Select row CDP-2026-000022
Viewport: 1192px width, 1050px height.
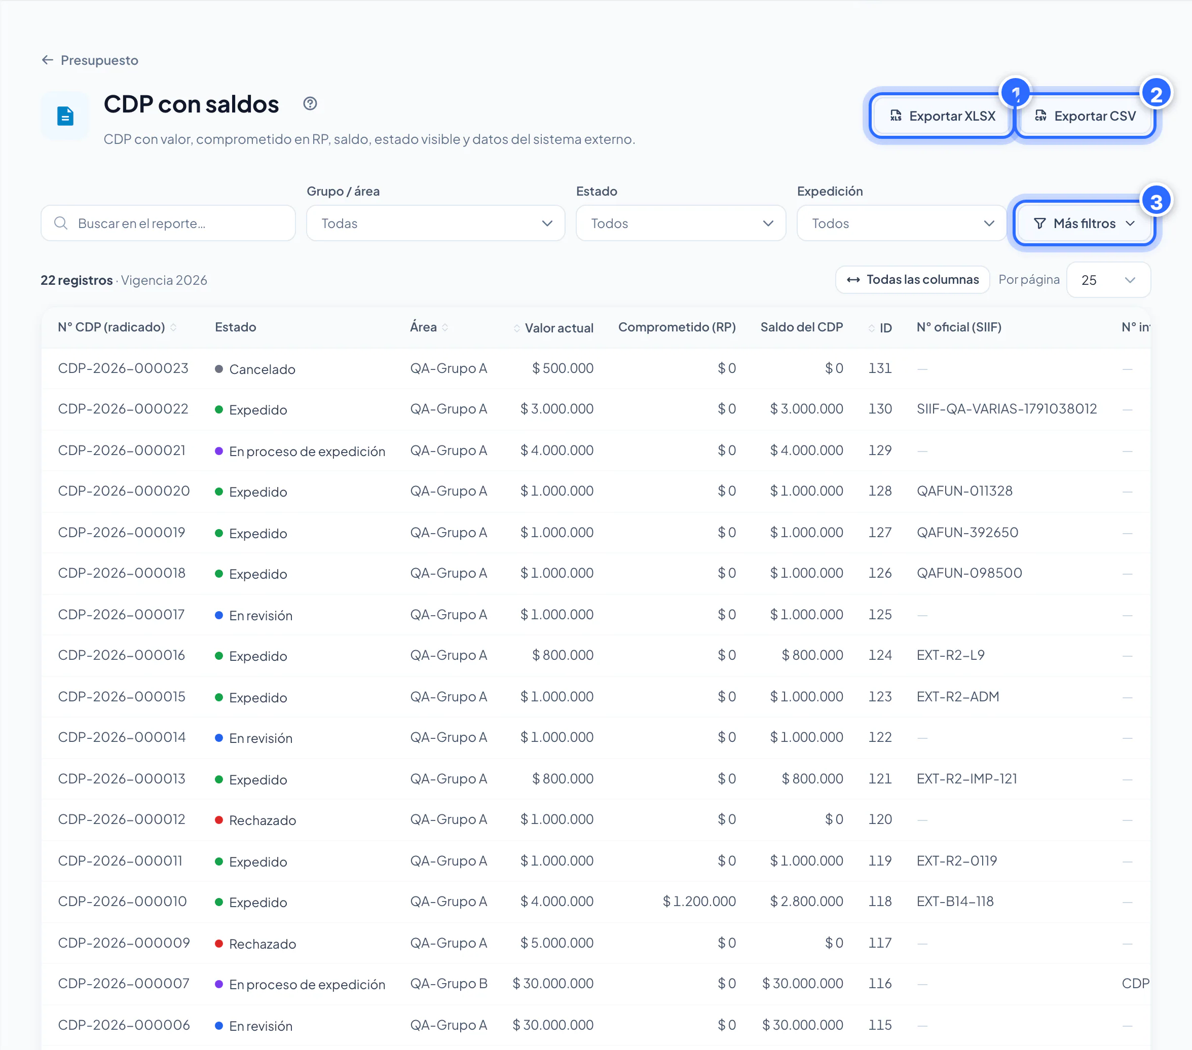[x=595, y=409]
